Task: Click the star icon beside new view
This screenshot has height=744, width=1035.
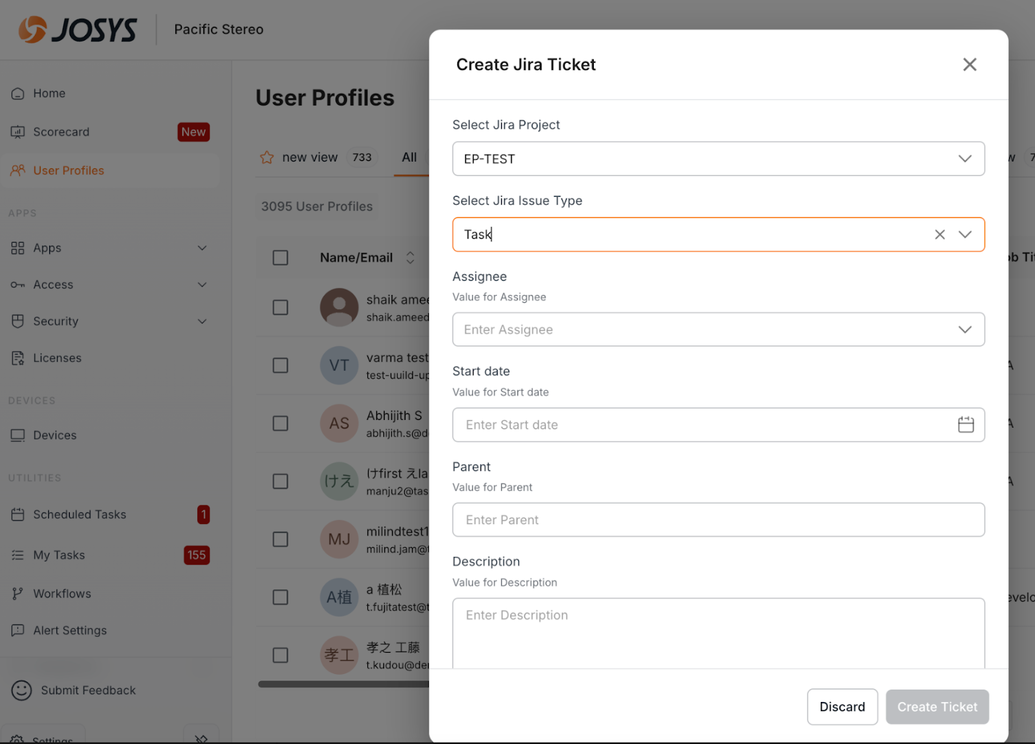Action: pos(267,157)
